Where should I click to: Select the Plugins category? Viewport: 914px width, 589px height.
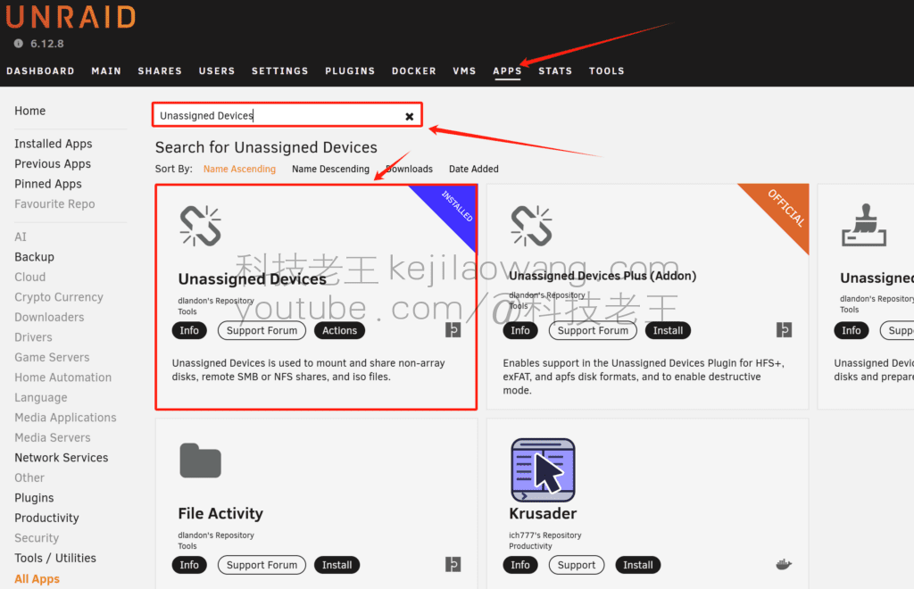[34, 498]
